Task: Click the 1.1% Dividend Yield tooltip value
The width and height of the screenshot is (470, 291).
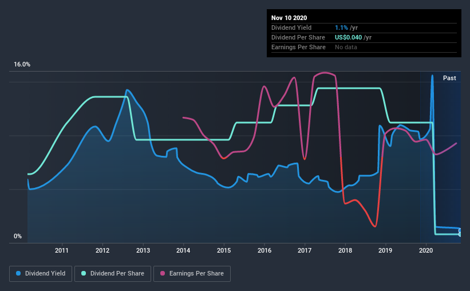Action: point(341,27)
